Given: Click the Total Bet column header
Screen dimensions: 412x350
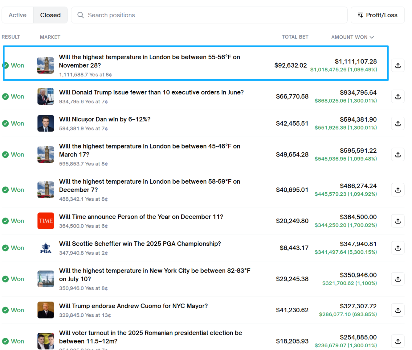Looking at the screenshot, I should pyautogui.click(x=295, y=37).
